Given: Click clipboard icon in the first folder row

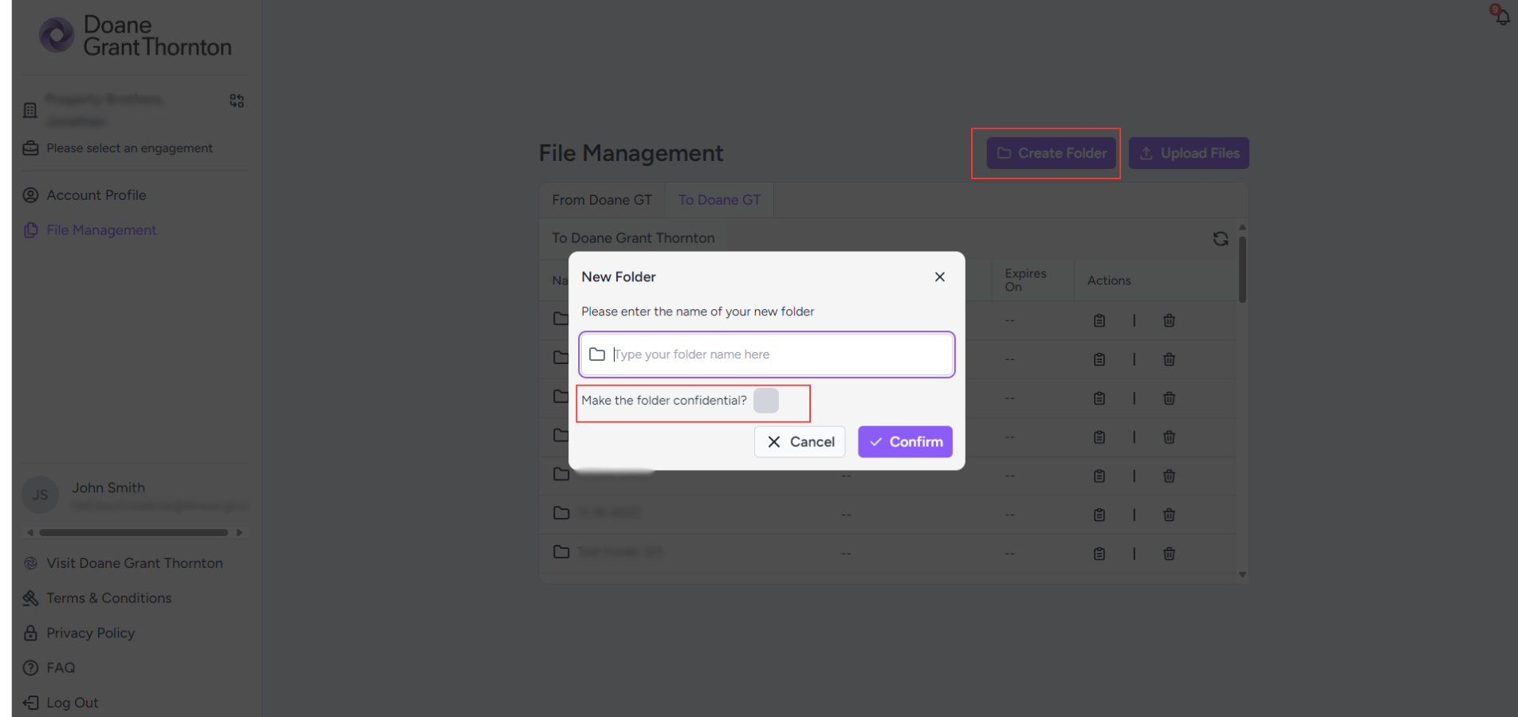Looking at the screenshot, I should click(x=1099, y=320).
